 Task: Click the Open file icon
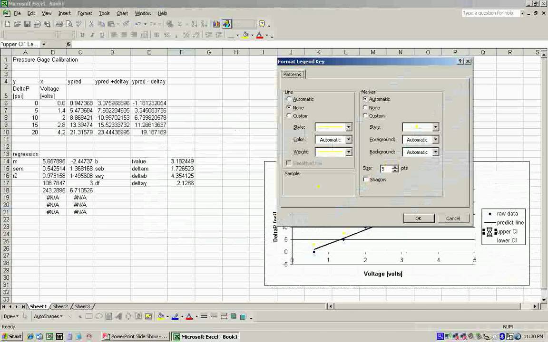[17, 24]
